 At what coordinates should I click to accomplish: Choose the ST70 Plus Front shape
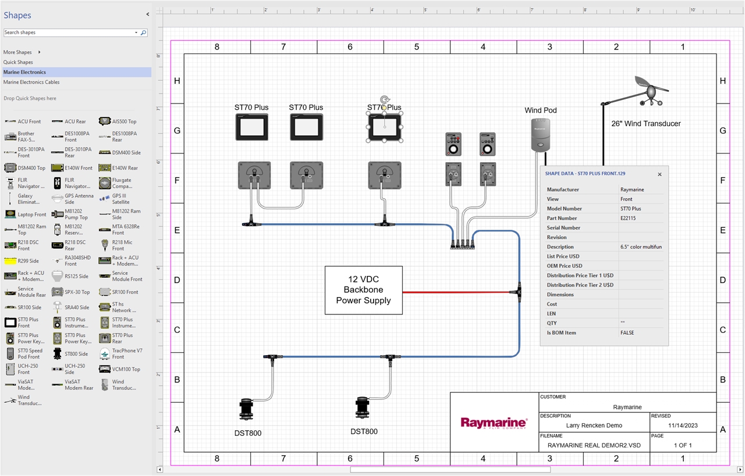pos(22,323)
